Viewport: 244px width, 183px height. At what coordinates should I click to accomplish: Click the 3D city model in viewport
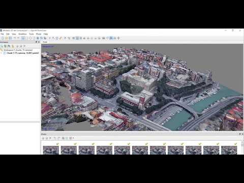click(142, 87)
